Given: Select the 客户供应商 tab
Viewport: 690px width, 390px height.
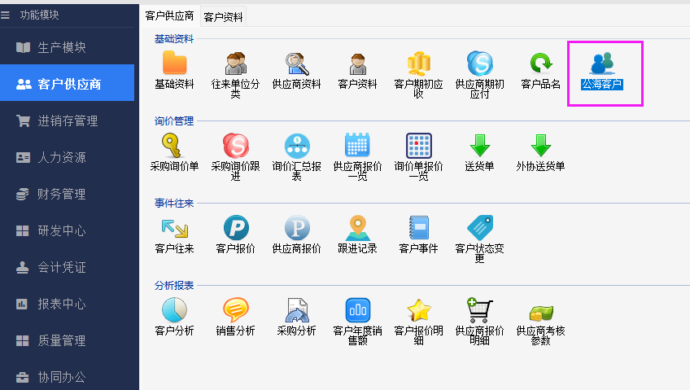Looking at the screenshot, I should tap(169, 15).
